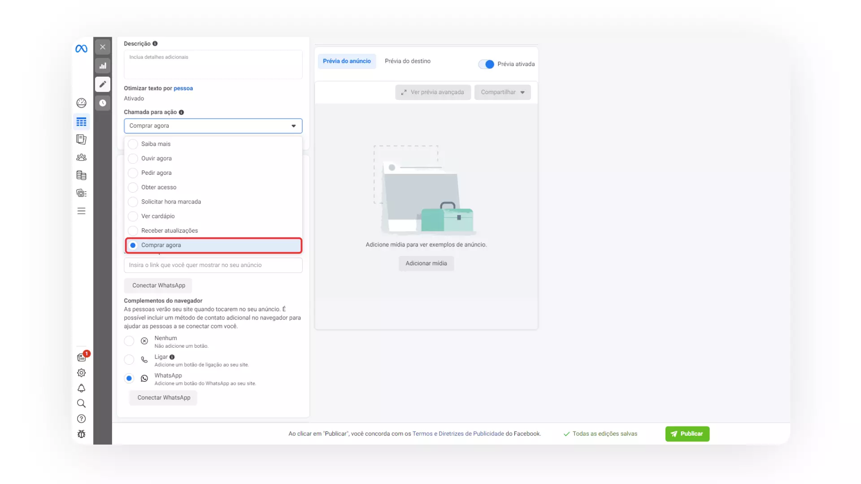Open the hamburger menu
Image resolution: width=861 pixels, height=484 pixels.
point(81,211)
